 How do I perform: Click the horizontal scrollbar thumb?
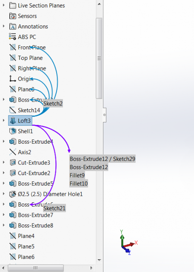pyautogui.click(x=36, y=268)
